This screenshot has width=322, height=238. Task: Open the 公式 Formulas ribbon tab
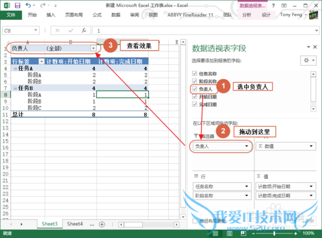(x=97, y=15)
